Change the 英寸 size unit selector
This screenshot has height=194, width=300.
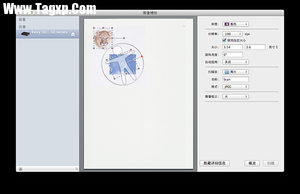click(273, 47)
